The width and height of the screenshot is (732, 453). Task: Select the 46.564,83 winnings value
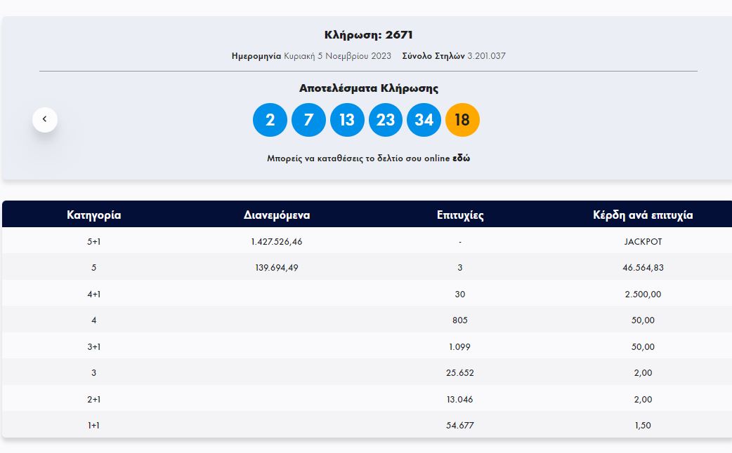pos(643,268)
